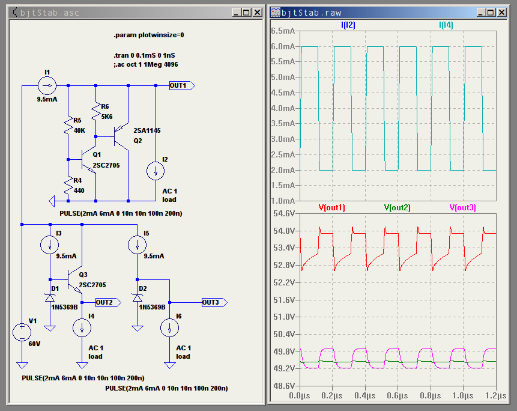Click the .param plotwinsize=0 directive

click(x=149, y=35)
